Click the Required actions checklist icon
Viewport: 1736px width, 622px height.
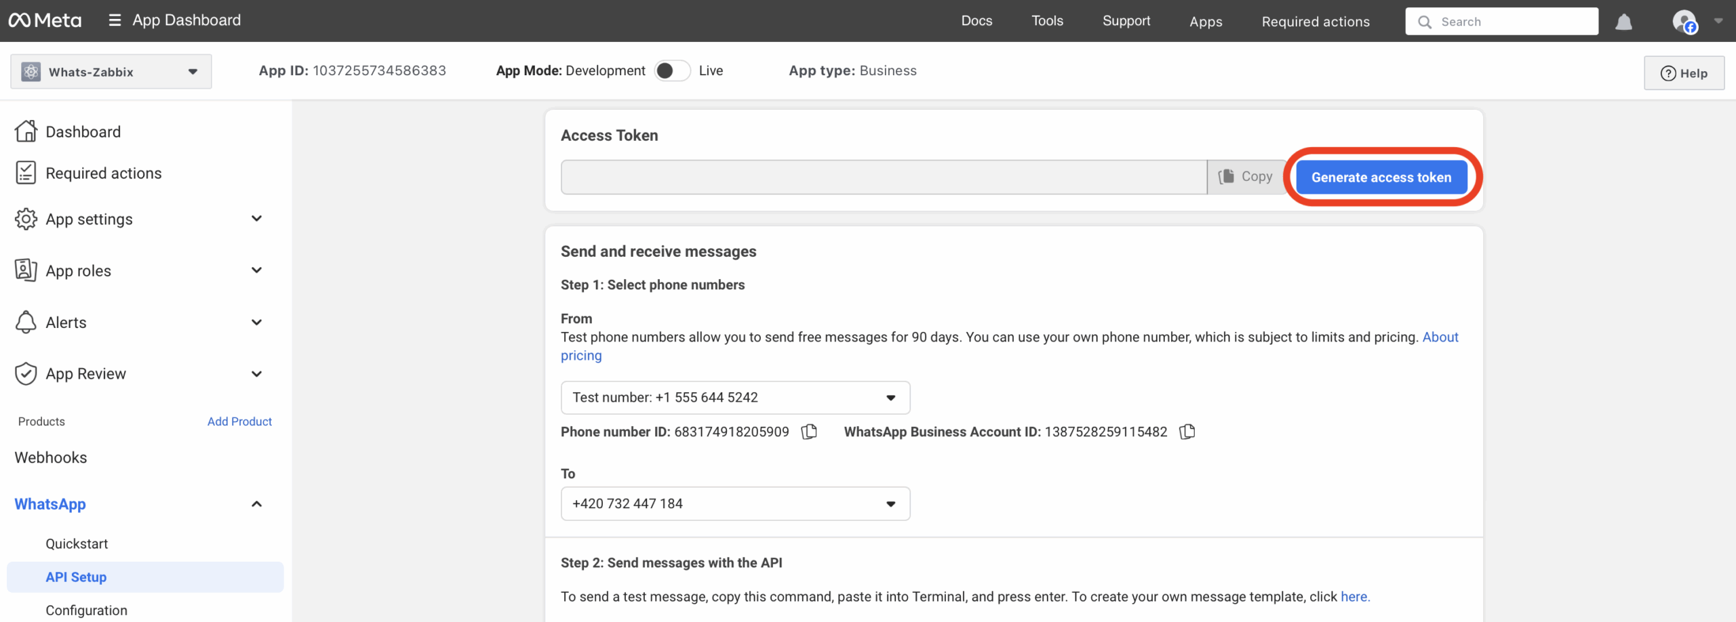[x=26, y=173]
